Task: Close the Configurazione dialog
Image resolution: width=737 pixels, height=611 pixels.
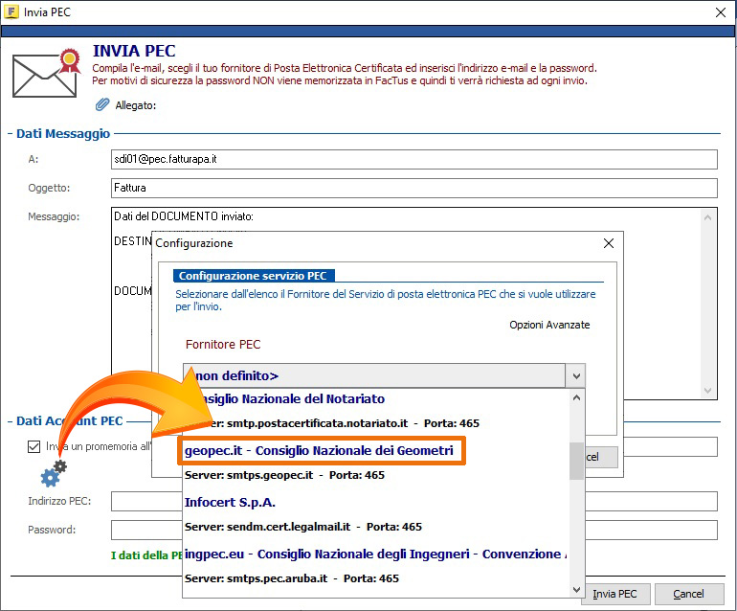Action: tap(608, 243)
